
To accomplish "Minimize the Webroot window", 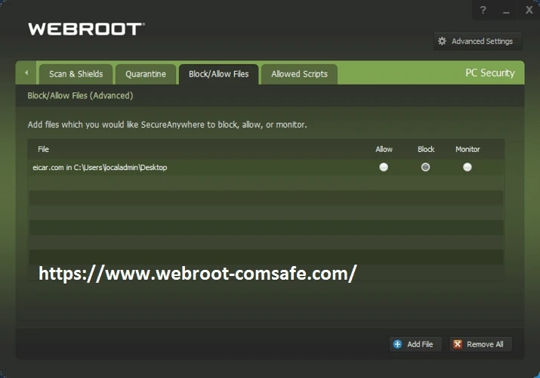I will coord(506,11).
